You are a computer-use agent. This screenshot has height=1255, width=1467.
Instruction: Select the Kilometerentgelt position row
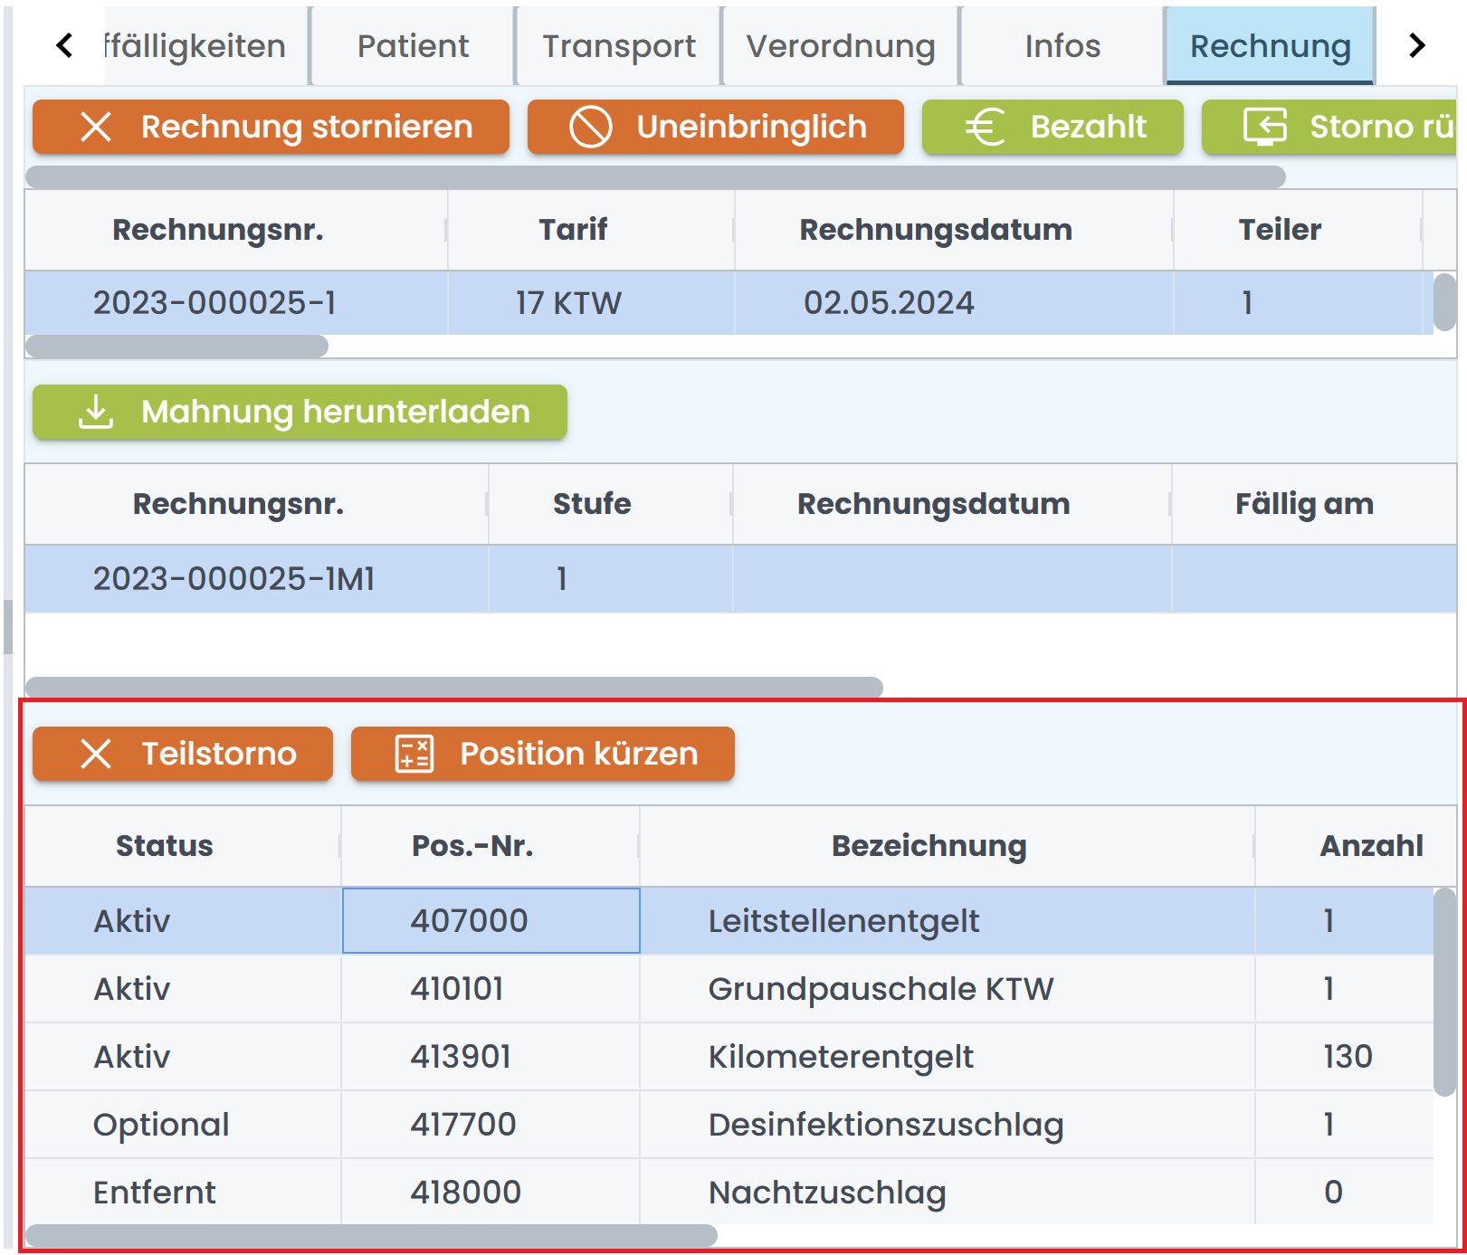(x=840, y=1057)
